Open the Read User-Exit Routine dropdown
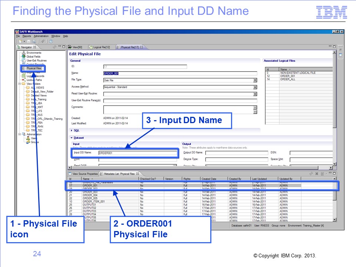356x267 pixels. click(x=255, y=94)
